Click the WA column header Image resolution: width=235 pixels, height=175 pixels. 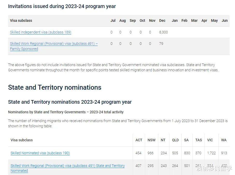click(224, 140)
